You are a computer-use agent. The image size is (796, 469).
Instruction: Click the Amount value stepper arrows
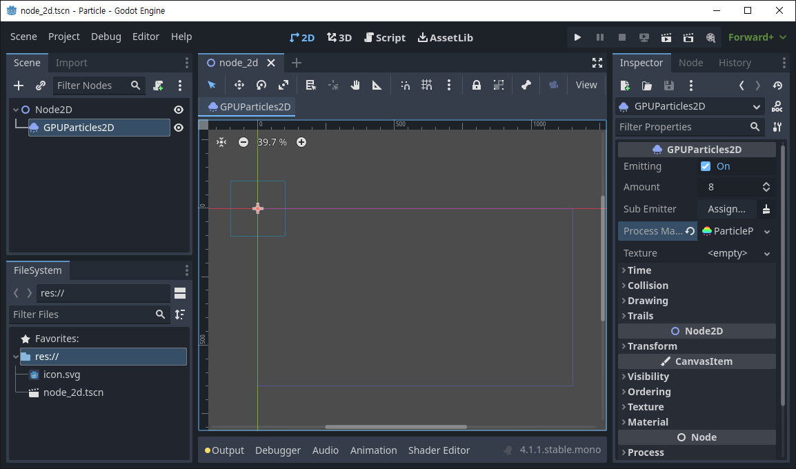766,188
